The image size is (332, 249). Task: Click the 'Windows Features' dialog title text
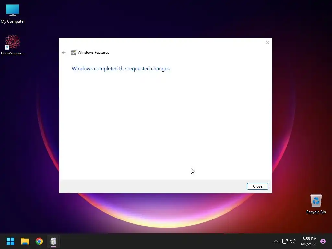pyautogui.click(x=93, y=53)
